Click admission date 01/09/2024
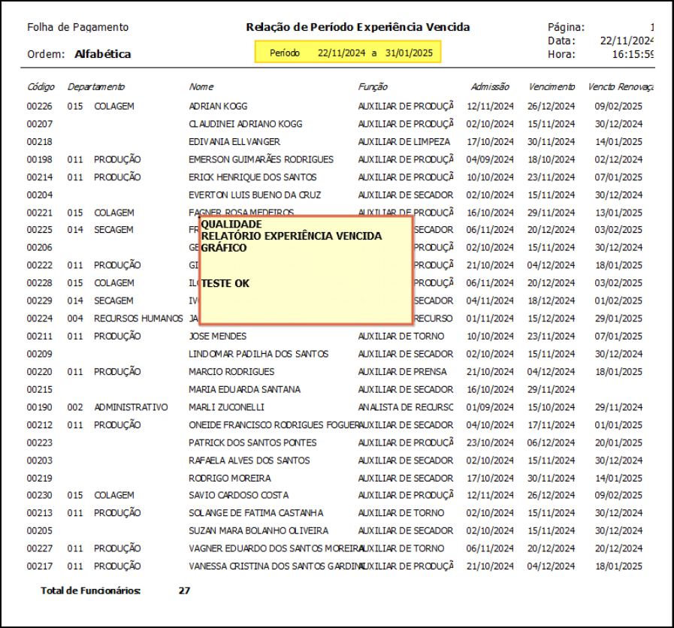 coord(490,407)
